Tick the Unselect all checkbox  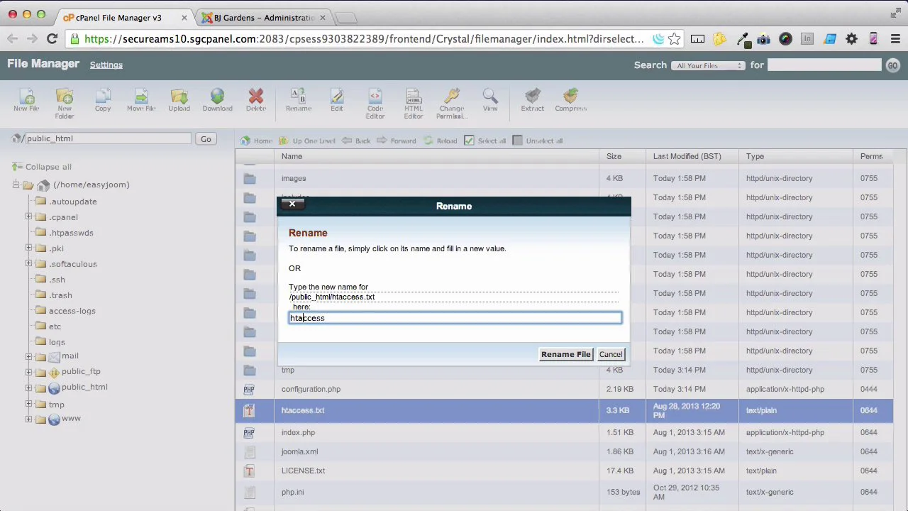point(517,141)
